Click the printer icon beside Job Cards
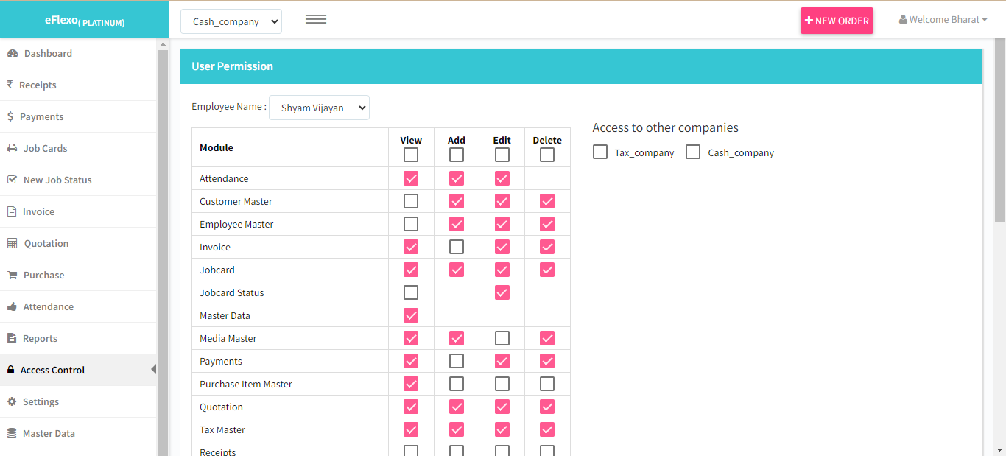Screen dimensions: 1006x456 tap(12, 148)
